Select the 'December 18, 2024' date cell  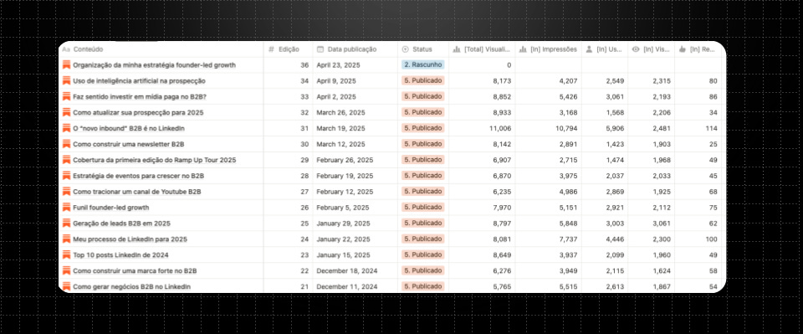[x=355, y=270]
